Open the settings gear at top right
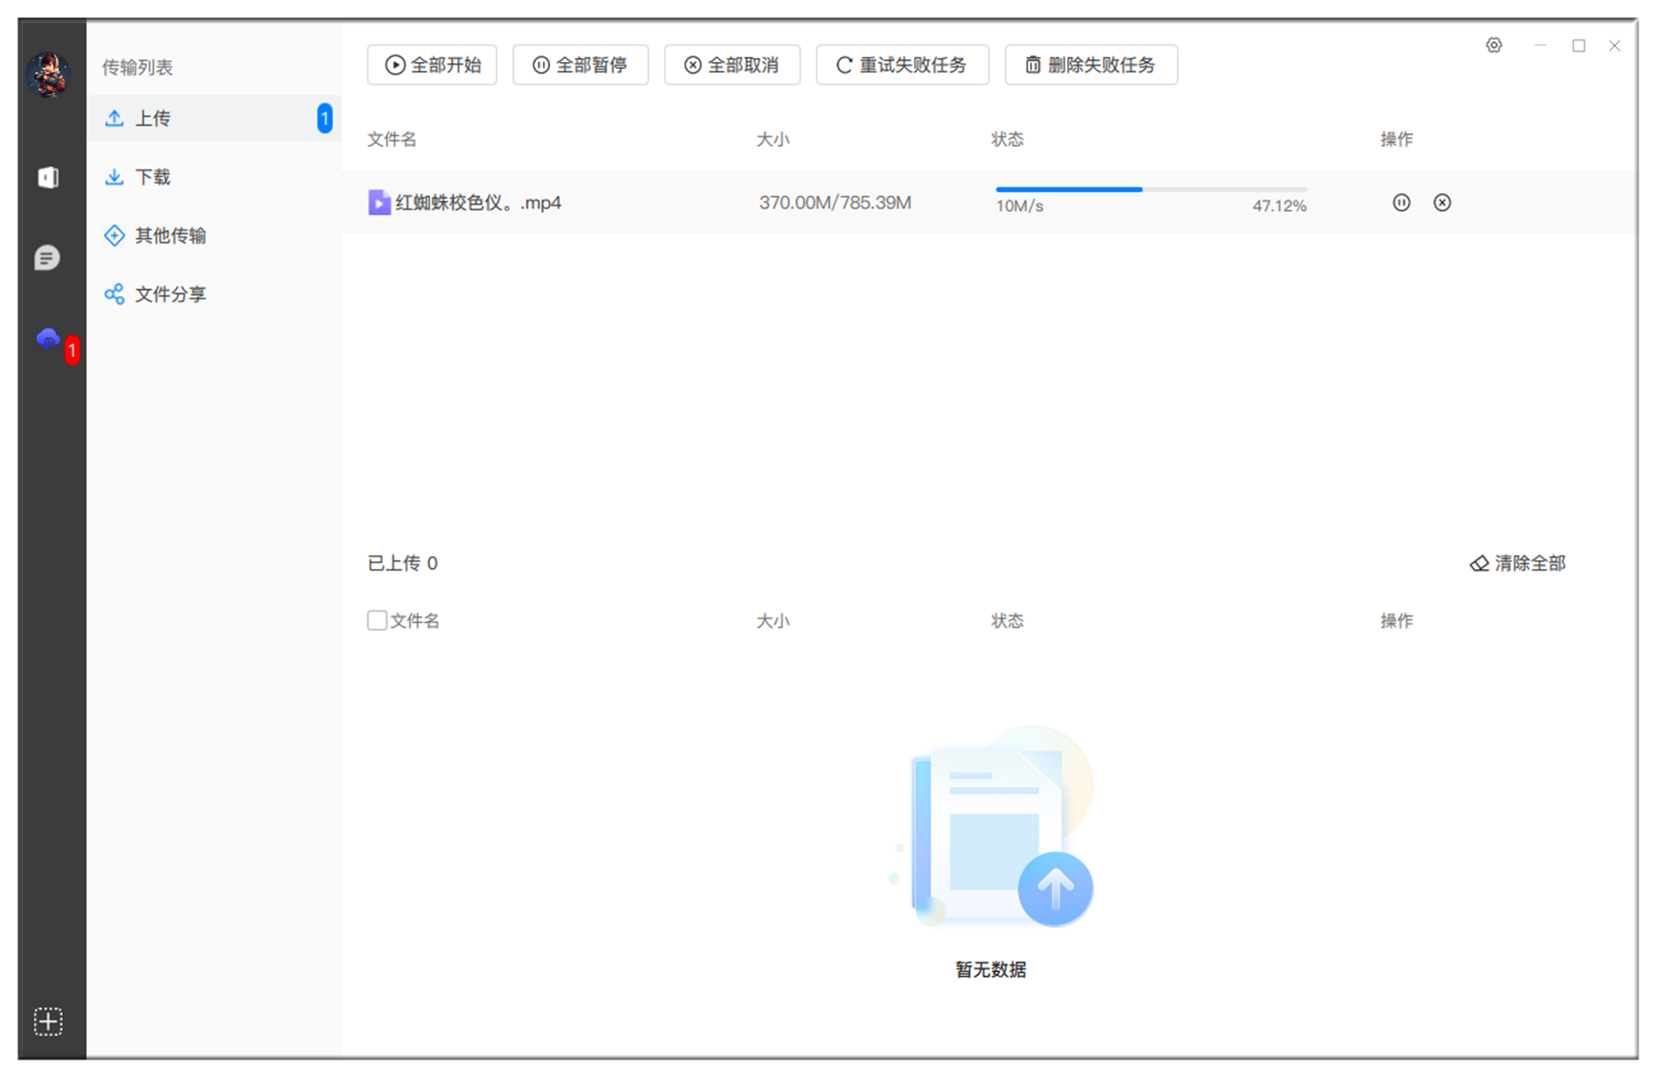The image size is (1657, 1078). [1494, 46]
